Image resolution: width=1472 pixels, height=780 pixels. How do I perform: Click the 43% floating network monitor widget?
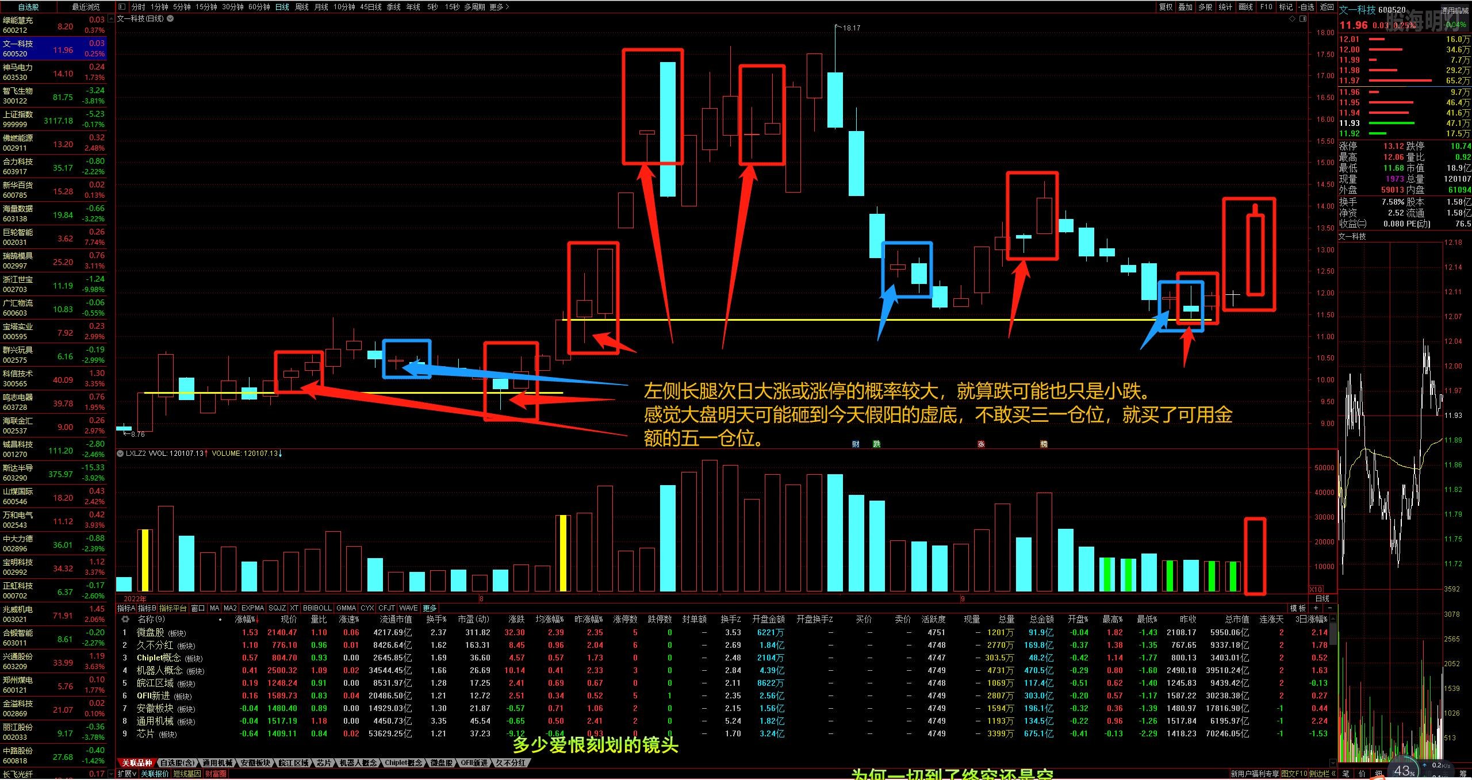[1404, 770]
